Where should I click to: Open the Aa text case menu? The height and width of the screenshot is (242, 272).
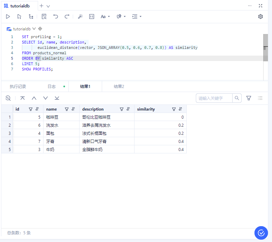[105, 17]
